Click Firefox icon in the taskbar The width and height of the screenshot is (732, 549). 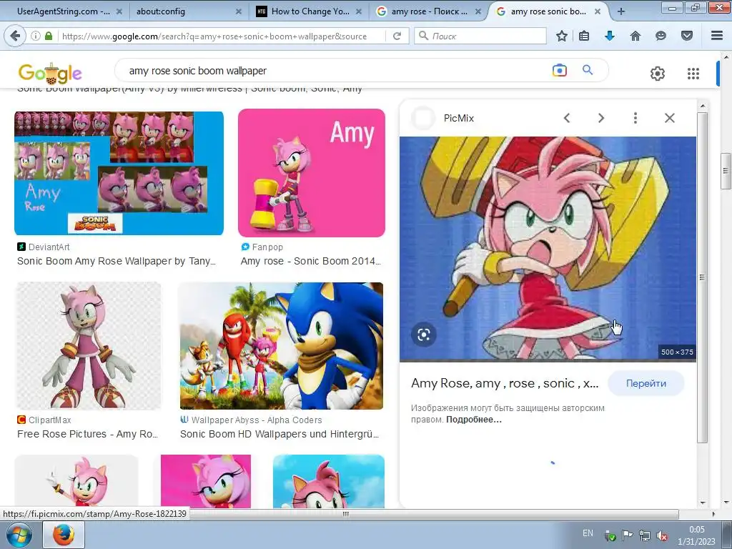tap(64, 535)
